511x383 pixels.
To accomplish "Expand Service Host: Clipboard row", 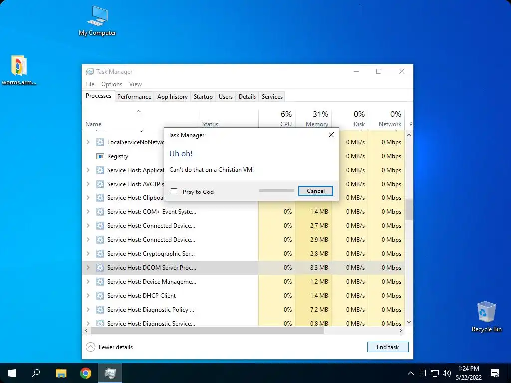I will point(88,198).
